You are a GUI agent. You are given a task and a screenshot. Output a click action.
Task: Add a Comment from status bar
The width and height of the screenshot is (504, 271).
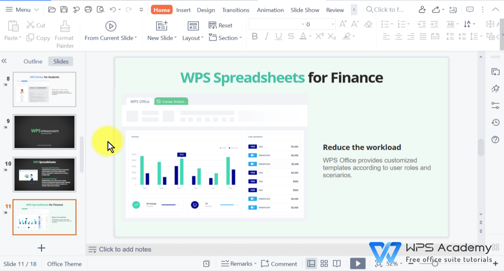coord(279,264)
